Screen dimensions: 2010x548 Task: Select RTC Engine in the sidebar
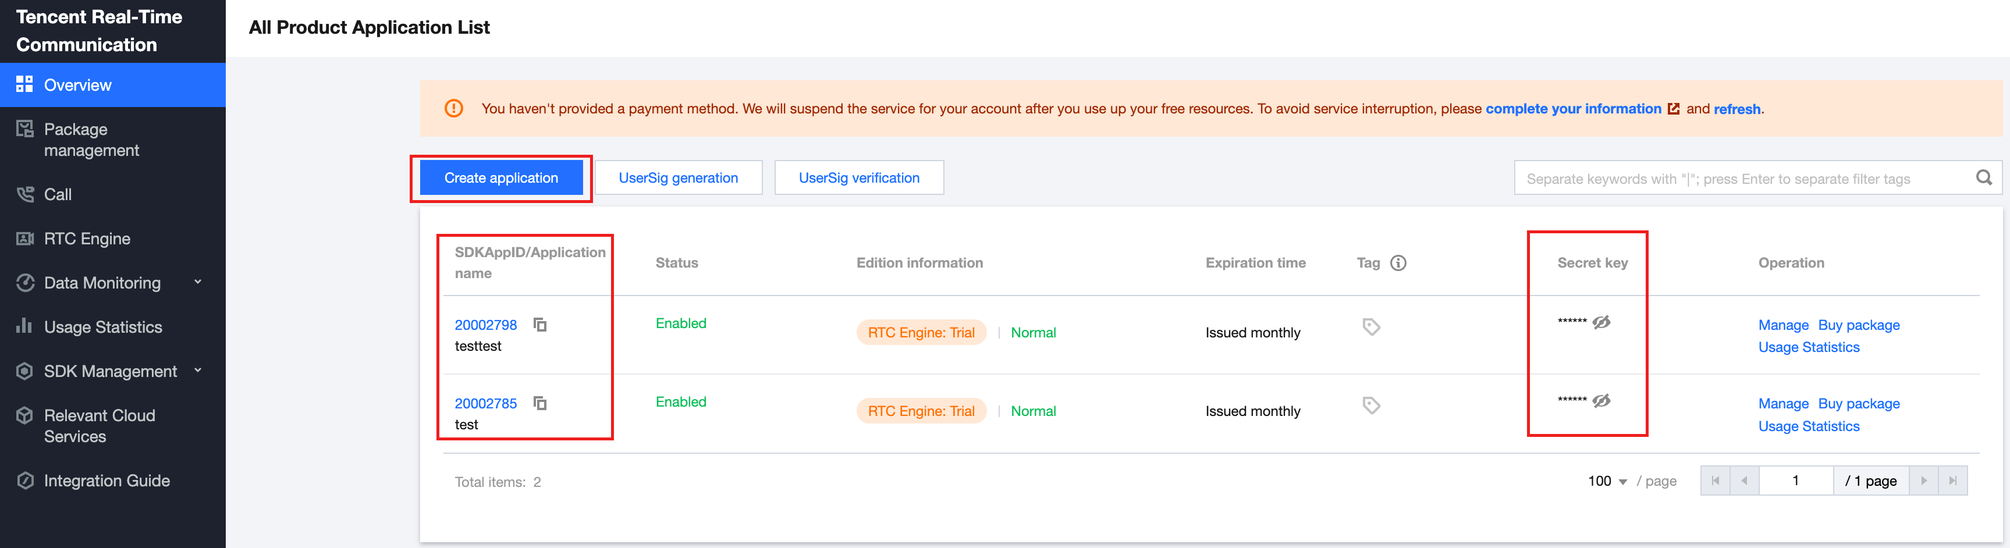(87, 239)
